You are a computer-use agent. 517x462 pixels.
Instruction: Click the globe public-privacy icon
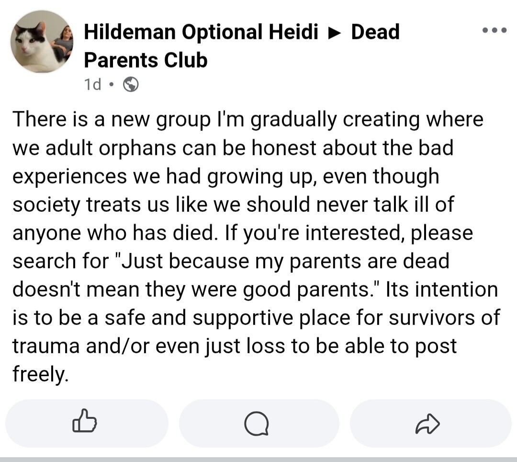[x=131, y=85]
